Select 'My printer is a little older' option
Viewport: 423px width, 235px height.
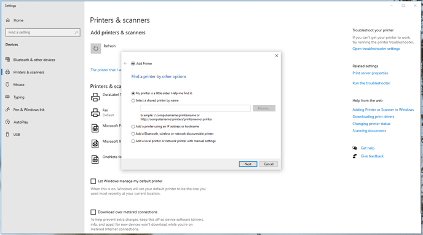coord(133,94)
